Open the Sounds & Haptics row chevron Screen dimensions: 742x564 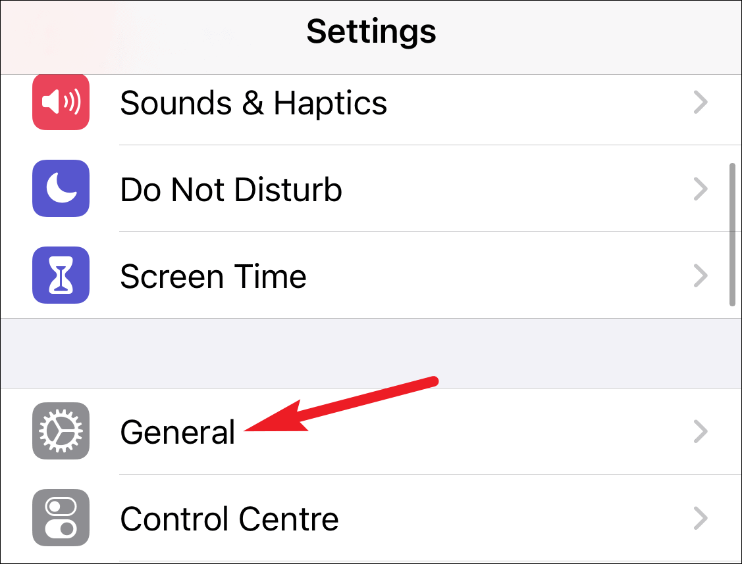(701, 103)
